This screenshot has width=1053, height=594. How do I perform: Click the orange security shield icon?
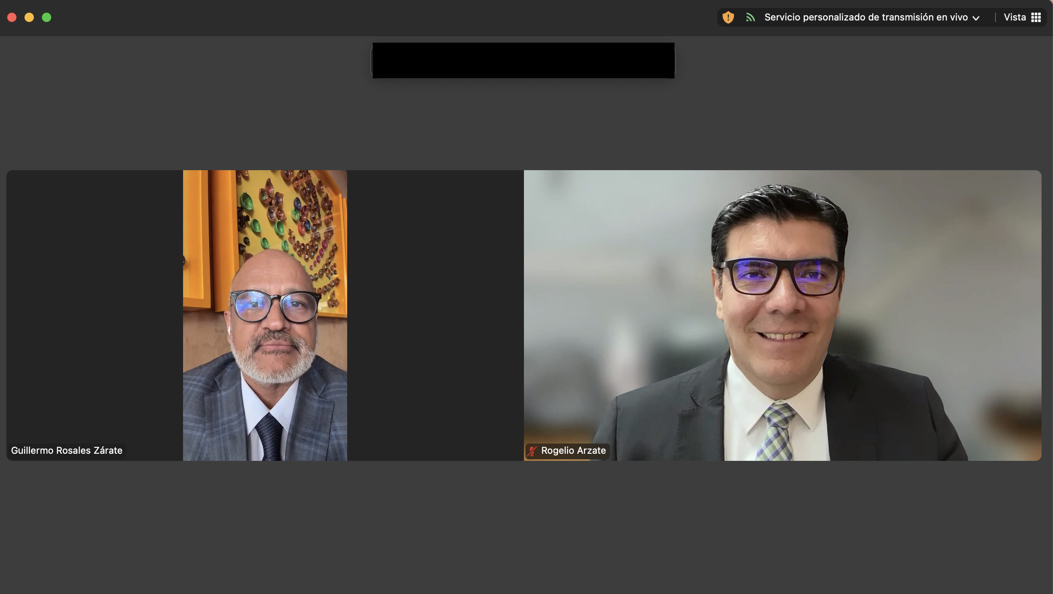point(728,17)
